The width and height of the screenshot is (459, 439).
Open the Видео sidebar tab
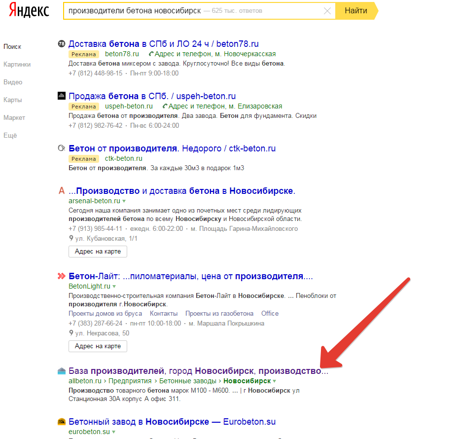(x=13, y=82)
